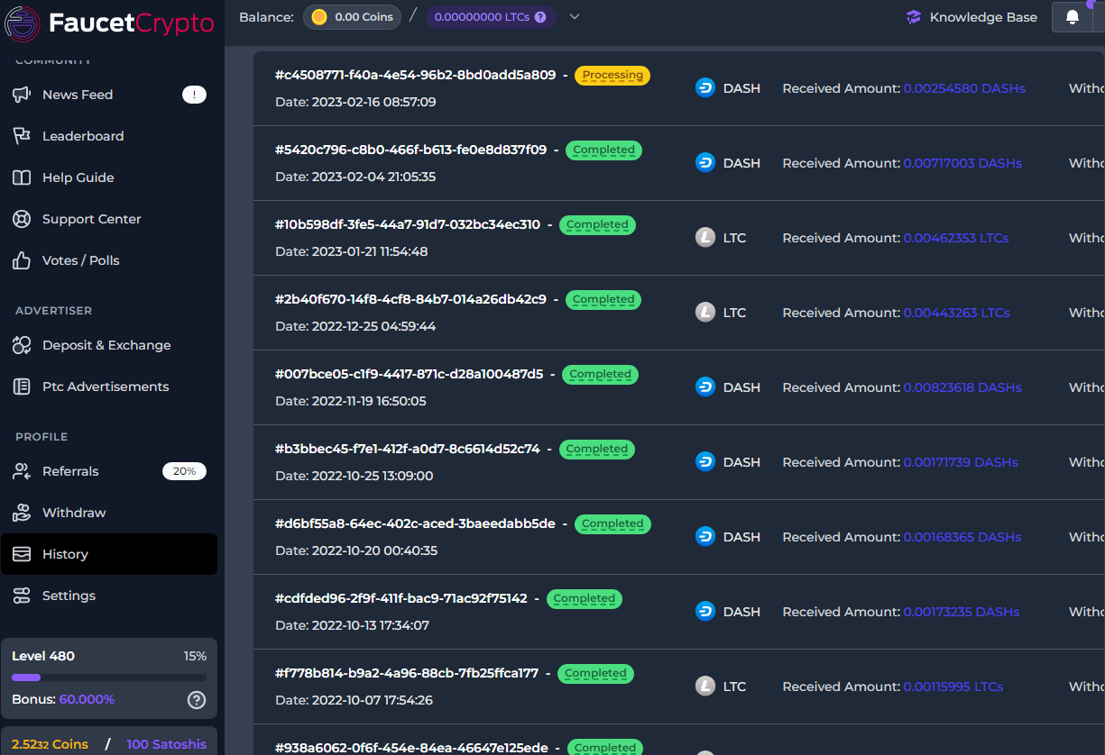
Task: Click the Settings sliders icon
Action: (x=22, y=596)
